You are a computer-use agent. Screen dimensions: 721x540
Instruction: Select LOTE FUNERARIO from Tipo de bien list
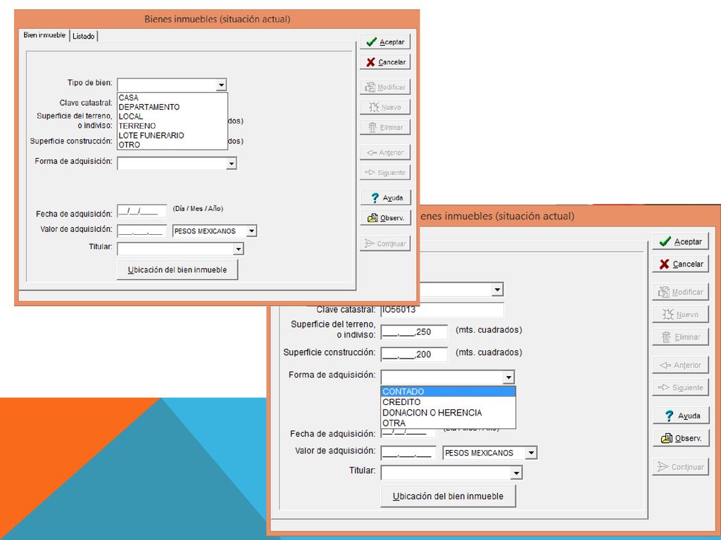point(173,136)
